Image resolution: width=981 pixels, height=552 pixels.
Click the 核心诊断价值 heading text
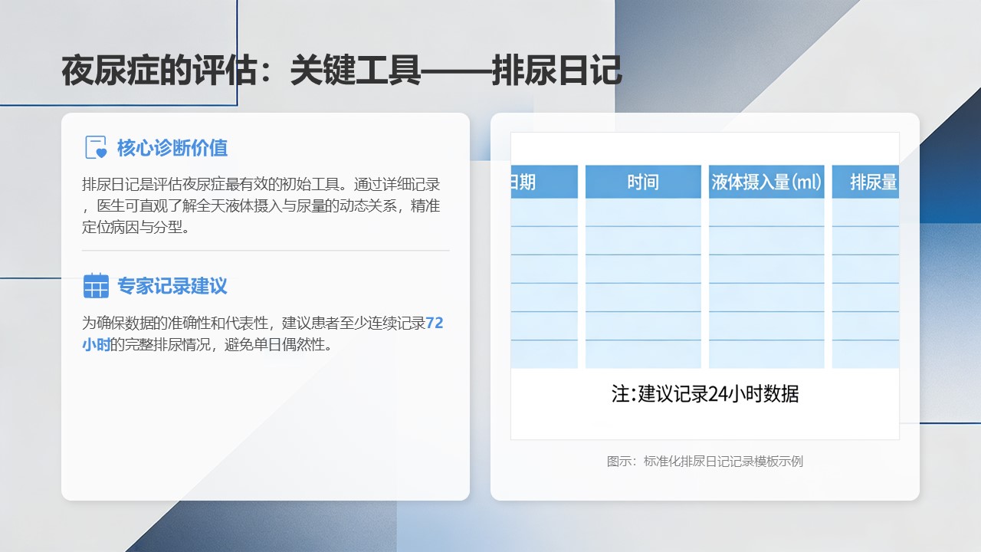pos(172,148)
